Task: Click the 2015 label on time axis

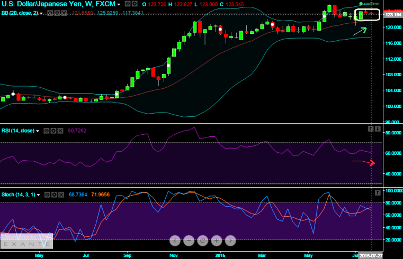Action: (220, 255)
